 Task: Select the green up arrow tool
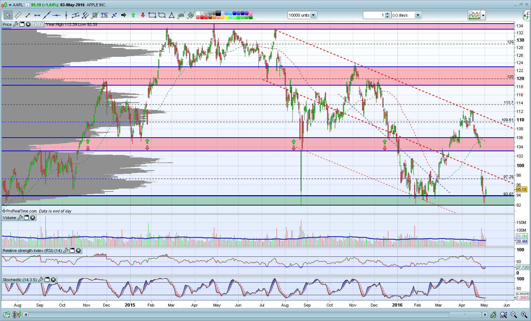pyautogui.click(x=133, y=15)
